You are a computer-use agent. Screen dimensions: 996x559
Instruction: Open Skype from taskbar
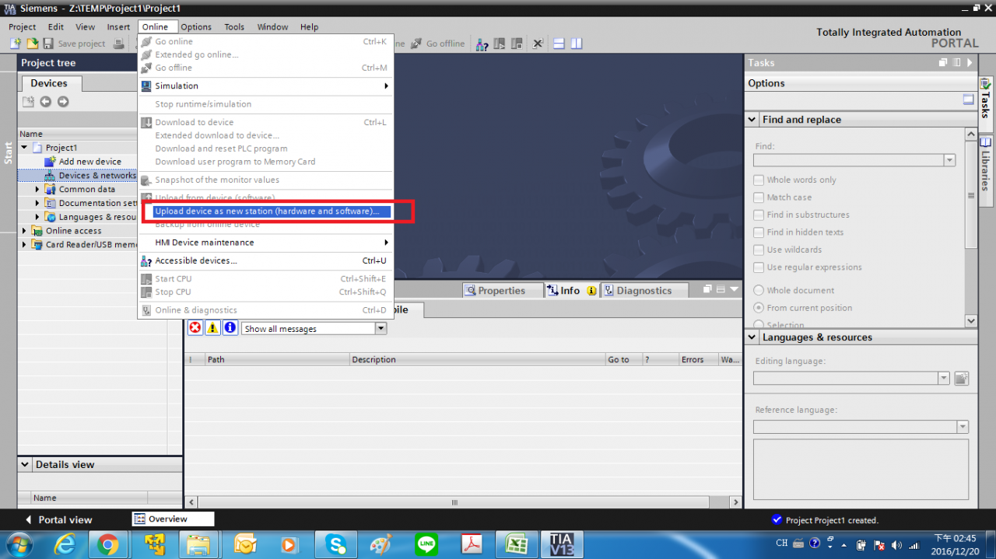[x=337, y=544]
